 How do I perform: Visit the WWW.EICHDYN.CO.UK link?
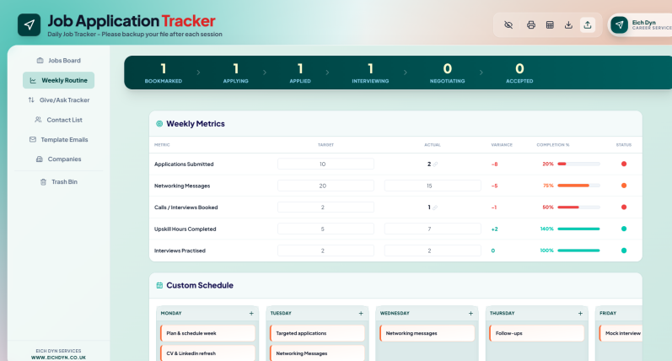58,358
